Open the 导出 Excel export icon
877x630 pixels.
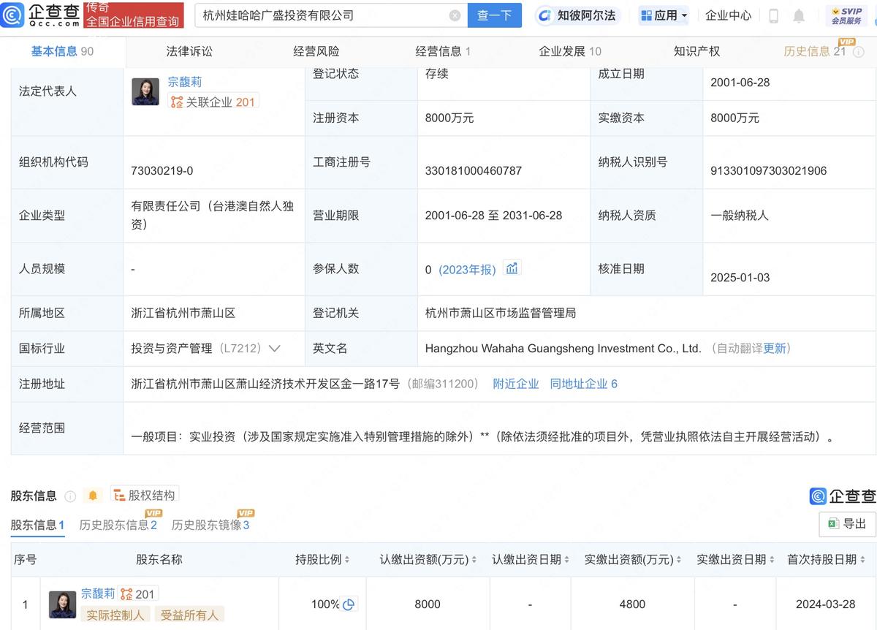click(834, 524)
